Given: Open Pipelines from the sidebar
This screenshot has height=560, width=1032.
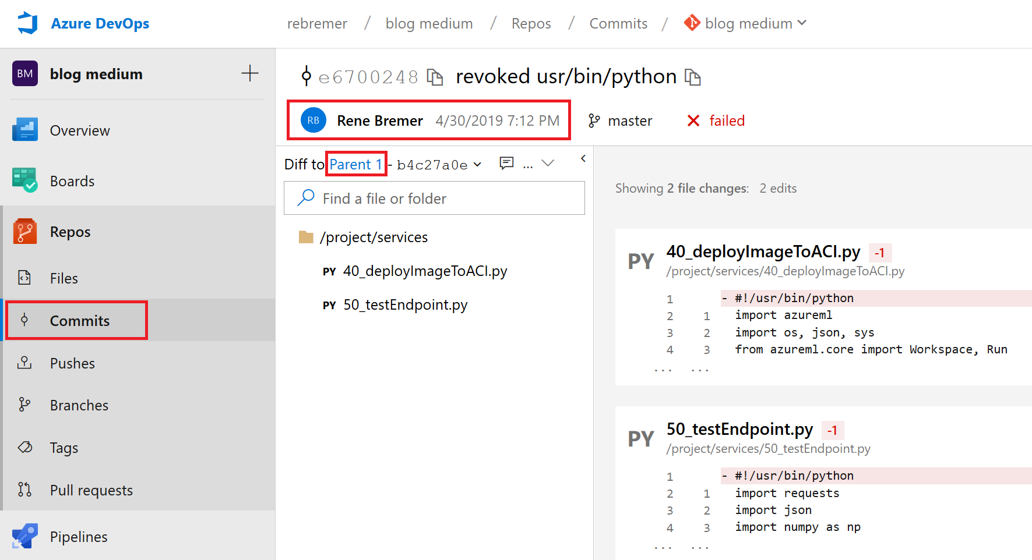Looking at the screenshot, I should click(x=79, y=537).
